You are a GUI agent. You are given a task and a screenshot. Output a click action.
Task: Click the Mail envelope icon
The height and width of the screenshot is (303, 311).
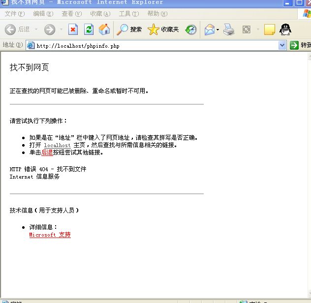point(210,30)
